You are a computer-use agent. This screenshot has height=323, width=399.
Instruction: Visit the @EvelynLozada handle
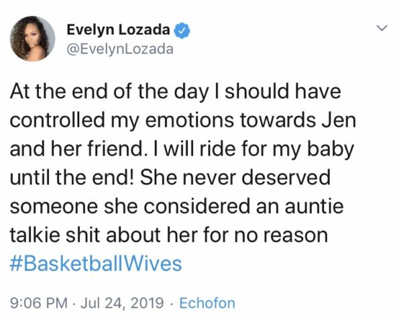tap(120, 49)
